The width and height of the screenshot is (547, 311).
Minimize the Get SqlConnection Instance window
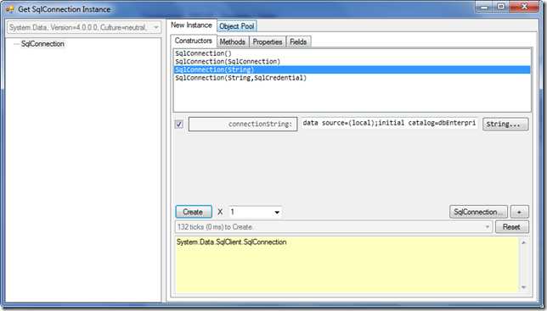pyautogui.click(x=484, y=7)
